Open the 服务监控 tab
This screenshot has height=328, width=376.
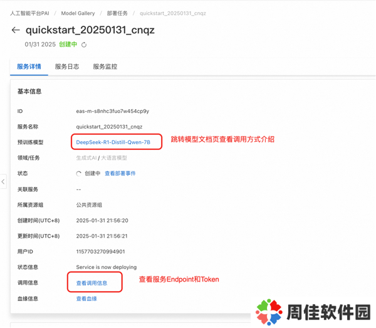tap(105, 66)
